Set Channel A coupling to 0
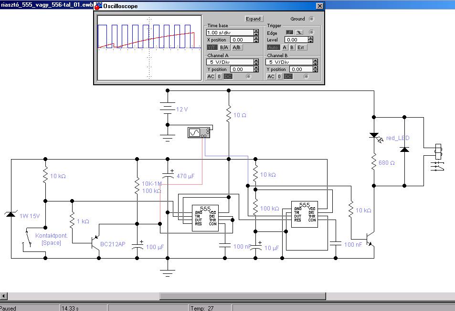Viewport: 455px width, 311px height. click(219, 77)
